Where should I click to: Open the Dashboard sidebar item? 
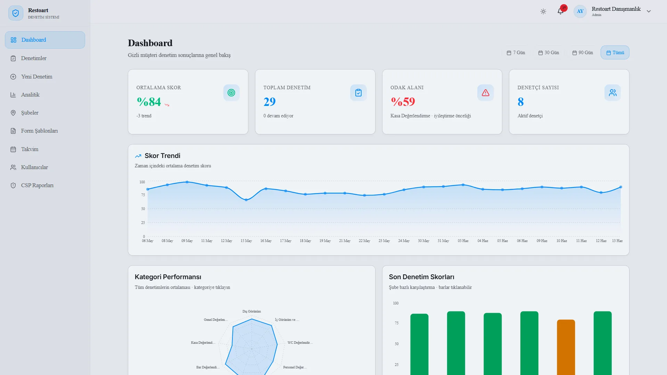pyautogui.click(x=45, y=40)
